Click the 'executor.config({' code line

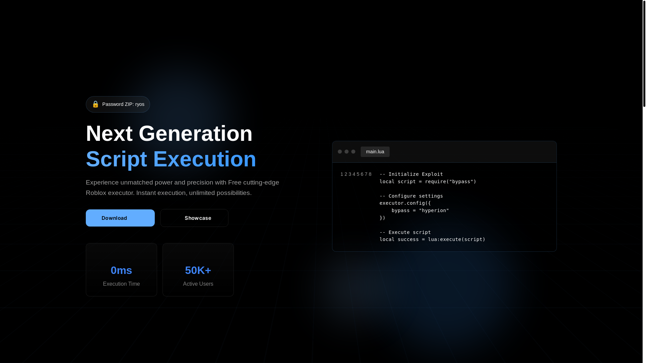point(405,203)
